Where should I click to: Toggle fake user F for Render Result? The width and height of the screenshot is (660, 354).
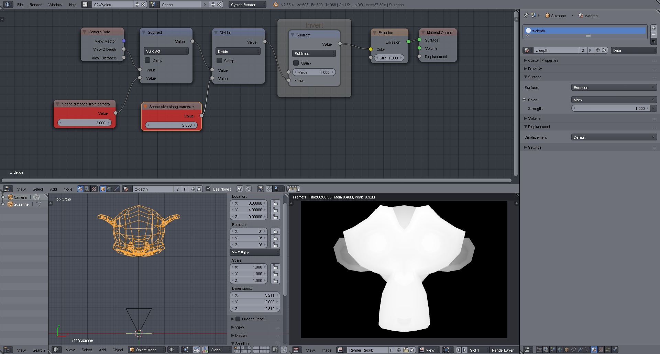point(391,350)
